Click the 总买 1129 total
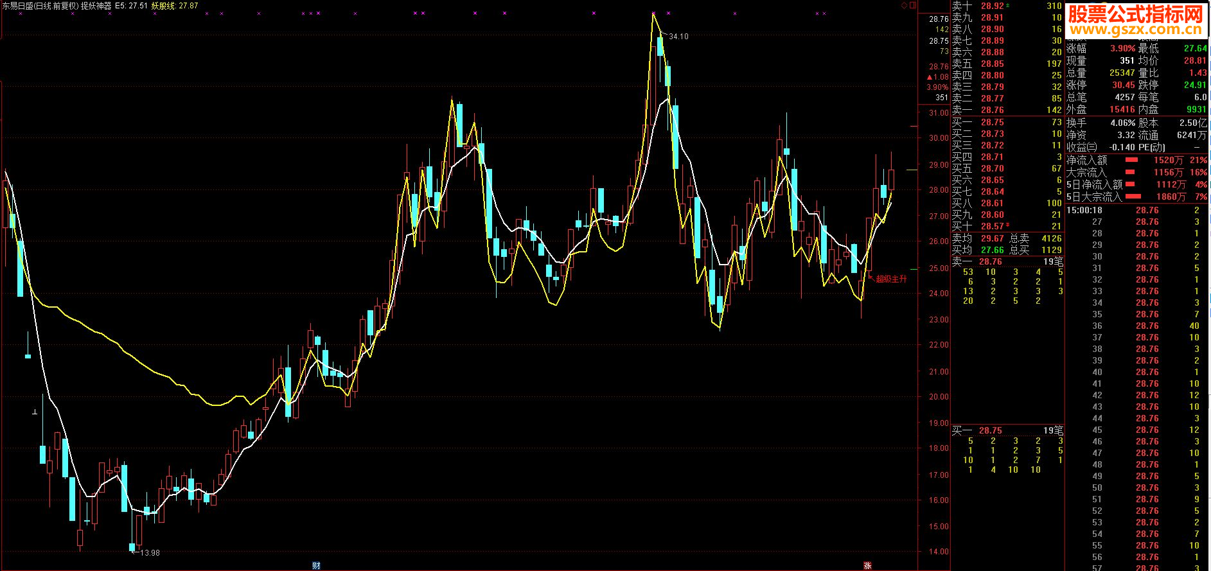 point(1036,250)
